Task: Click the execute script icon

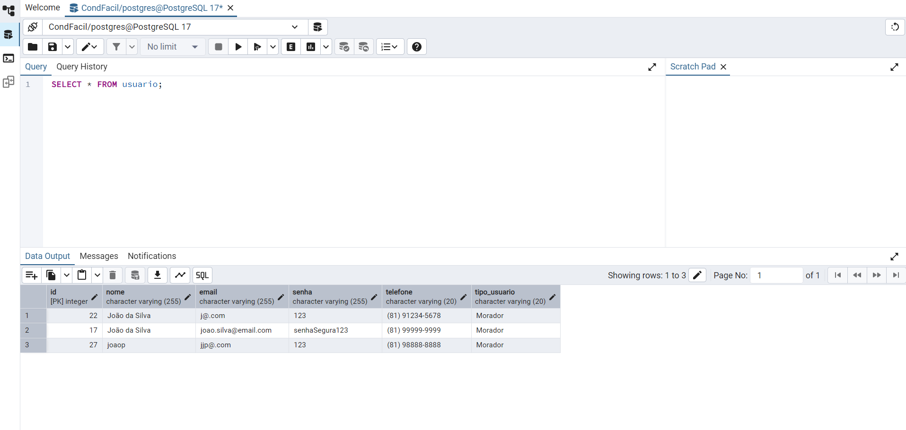Action: pos(257,47)
